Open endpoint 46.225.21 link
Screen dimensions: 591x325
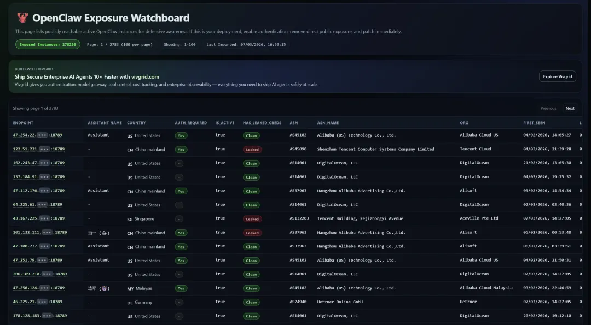coord(37,302)
